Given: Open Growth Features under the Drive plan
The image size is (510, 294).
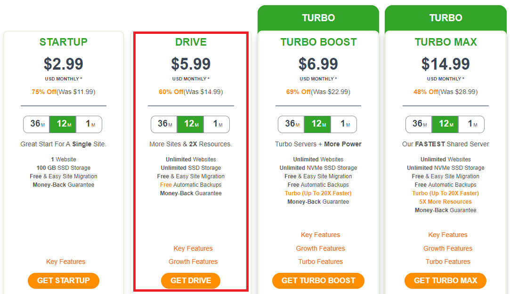Looking at the screenshot, I should point(193,262).
